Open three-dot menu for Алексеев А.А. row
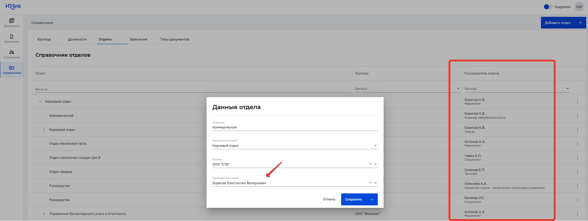Image resolution: width=588 pixels, height=221 pixels. (x=578, y=186)
